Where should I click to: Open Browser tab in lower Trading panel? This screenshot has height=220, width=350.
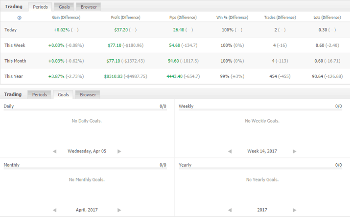click(88, 94)
